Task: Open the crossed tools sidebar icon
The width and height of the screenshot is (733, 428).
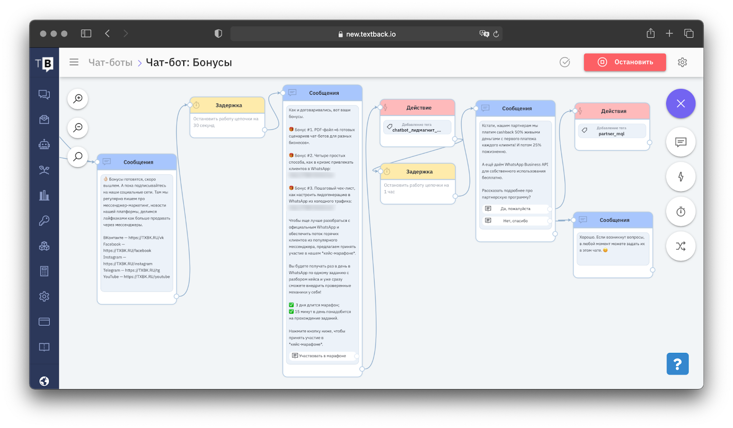Action: point(44,170)
